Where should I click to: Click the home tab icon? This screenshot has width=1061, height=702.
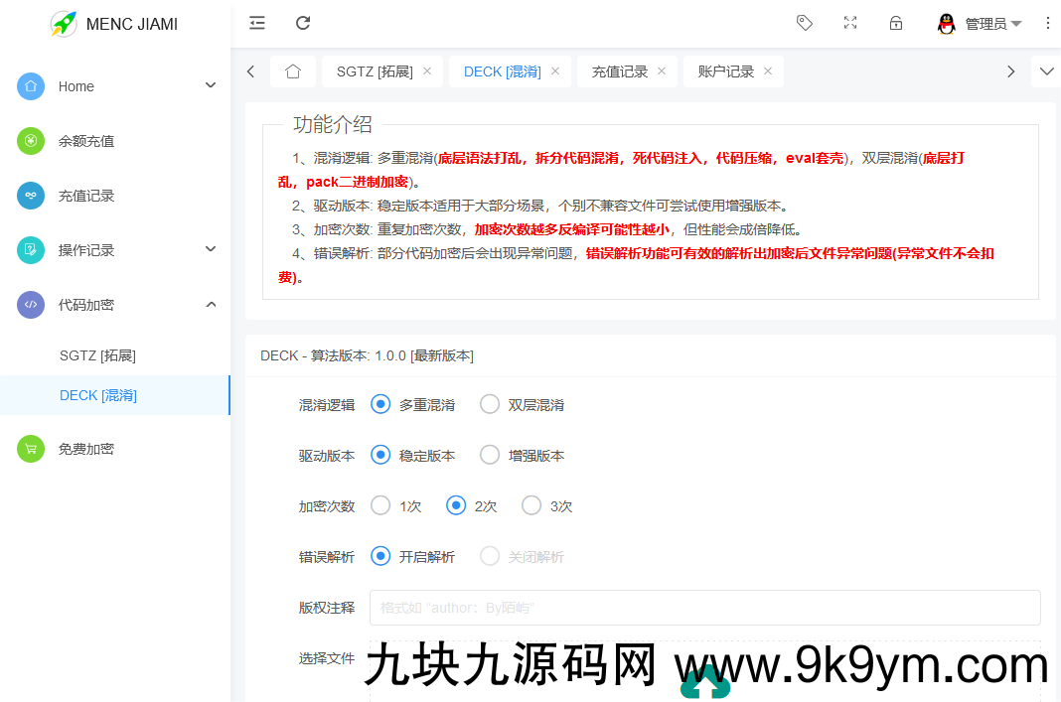click(x=293, y=71)
